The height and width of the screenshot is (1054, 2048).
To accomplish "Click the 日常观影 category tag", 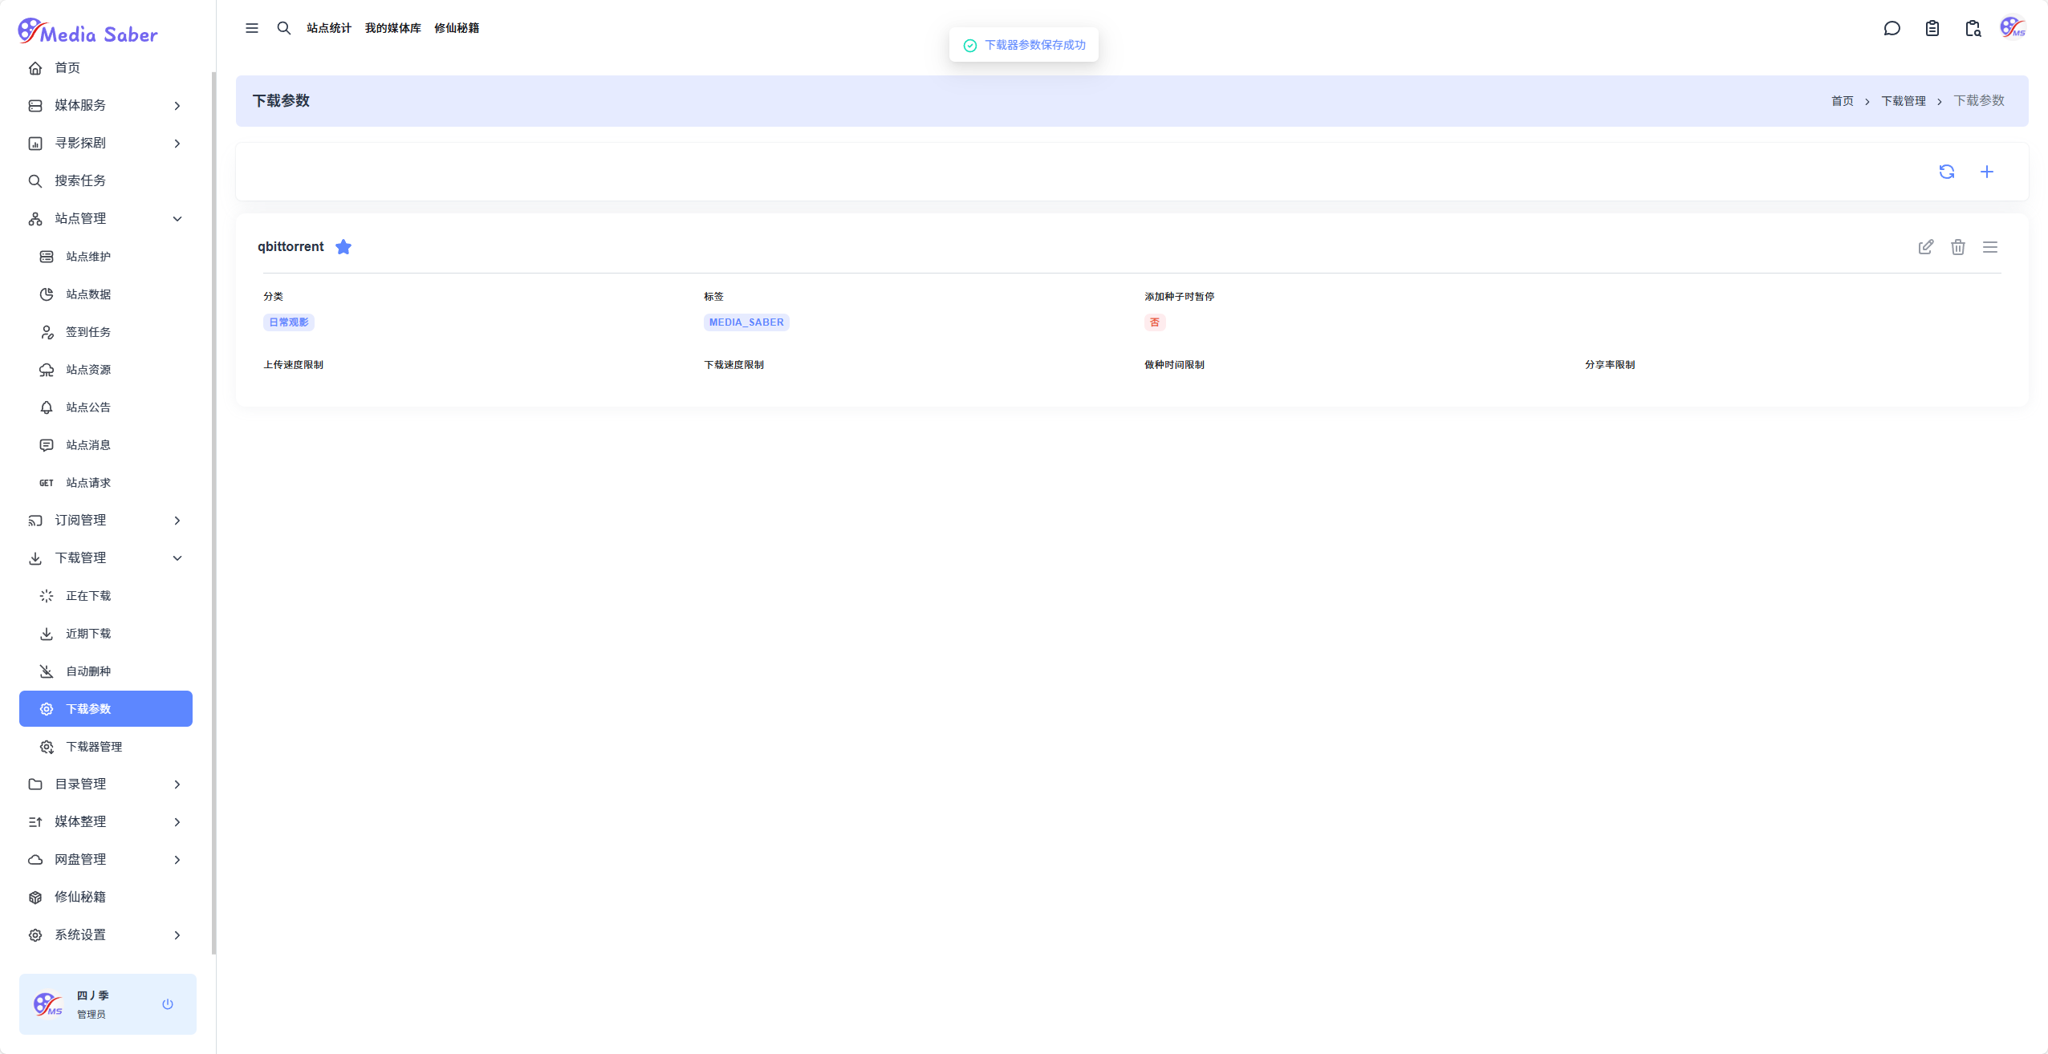I will [288, 322].
